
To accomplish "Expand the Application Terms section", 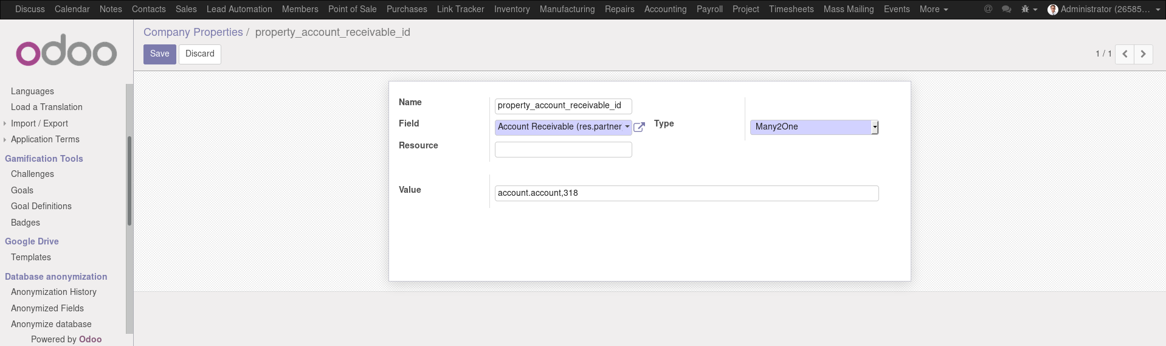I will click(45, 139).
